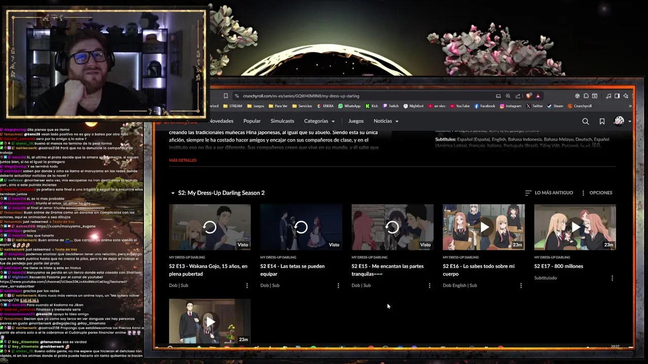Image resolution: width=648 pixels, height=364 pixels.
Task: Play episode E17 800 millones thumbnail
Action: [575, 227]
